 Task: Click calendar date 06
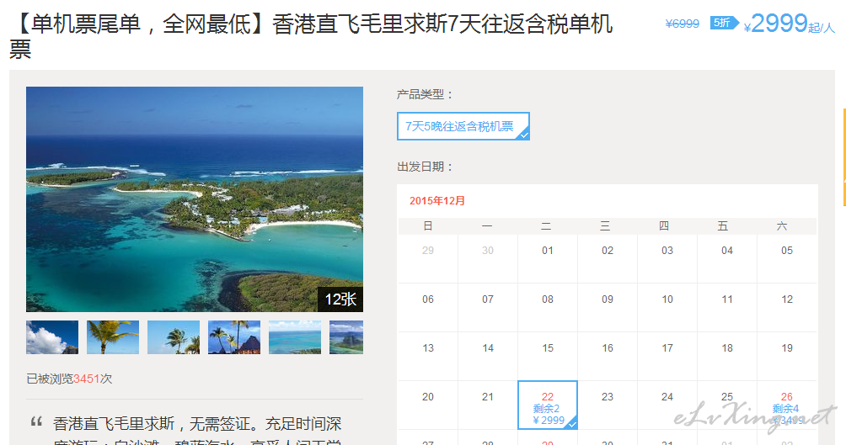(x=428, y=299)
